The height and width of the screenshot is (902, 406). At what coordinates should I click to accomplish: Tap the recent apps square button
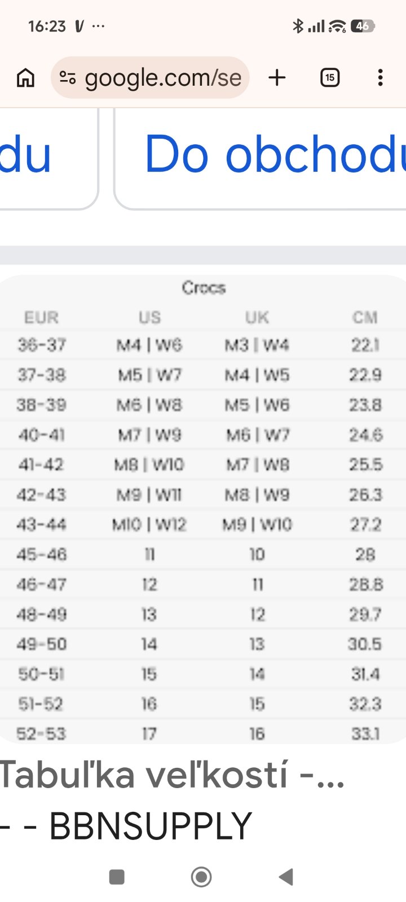[x=117, y=877]
